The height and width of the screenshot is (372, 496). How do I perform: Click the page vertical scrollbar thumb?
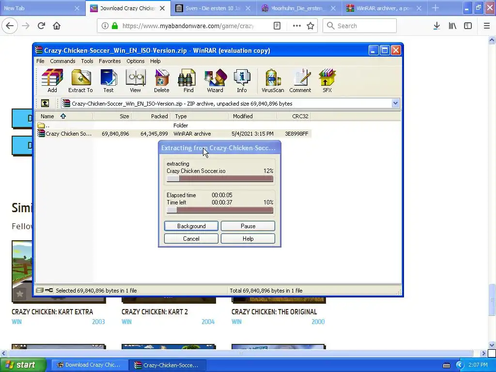[x=492, y=300]
